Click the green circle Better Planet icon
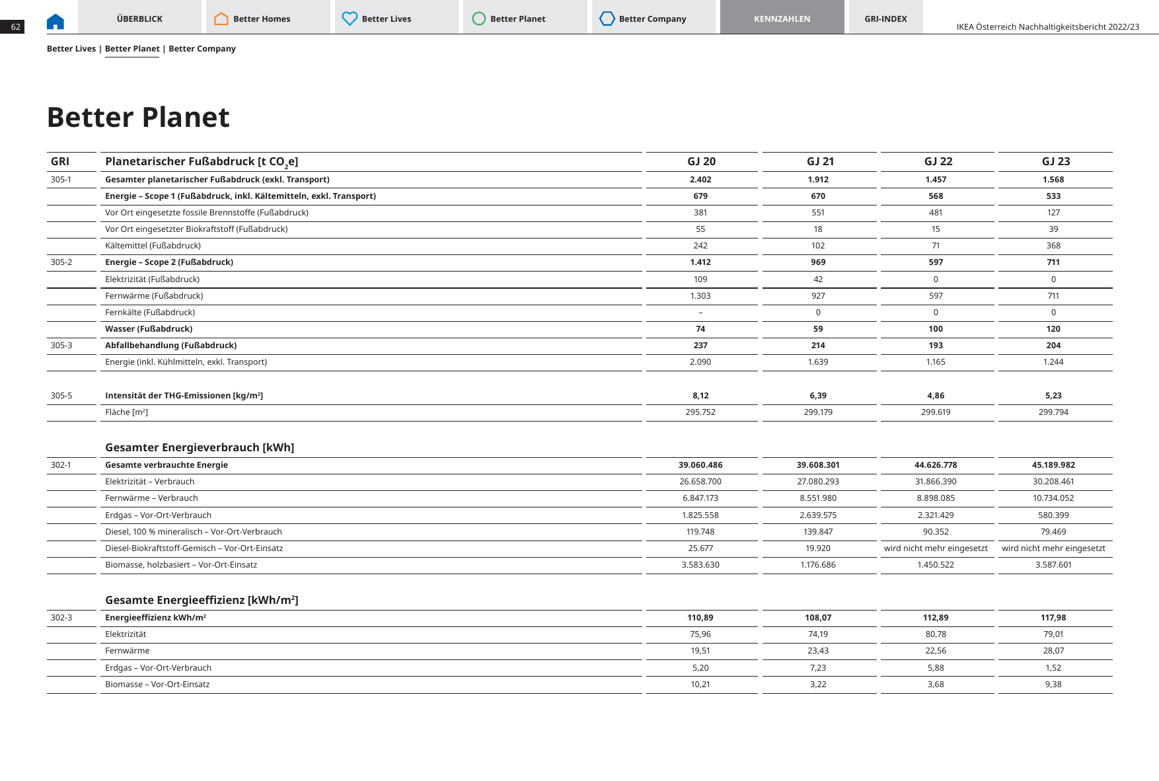 click(x=479, y=19)
